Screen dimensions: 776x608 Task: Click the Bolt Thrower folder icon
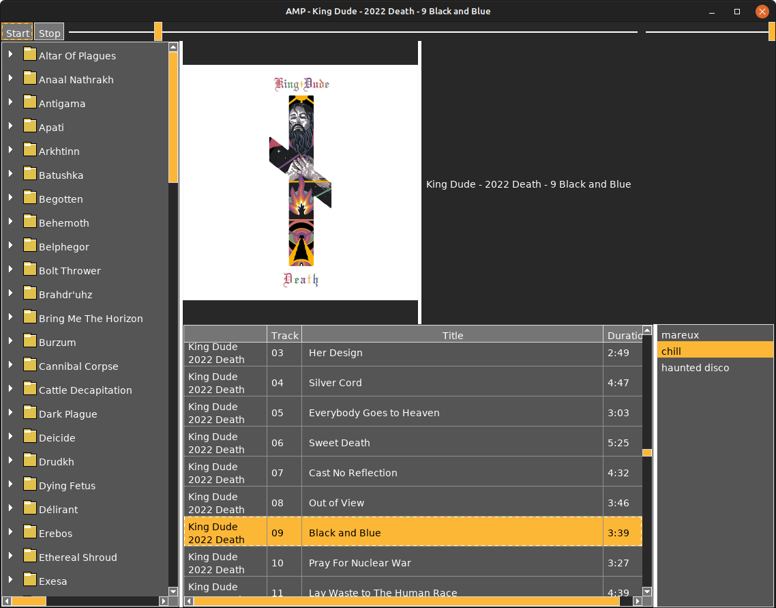30,268
